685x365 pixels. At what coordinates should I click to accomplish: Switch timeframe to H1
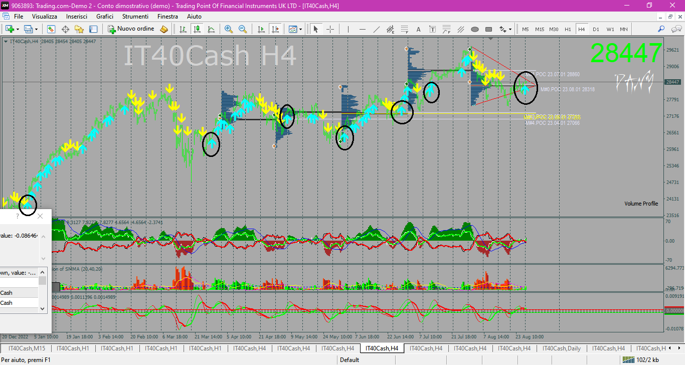(568, 29)
